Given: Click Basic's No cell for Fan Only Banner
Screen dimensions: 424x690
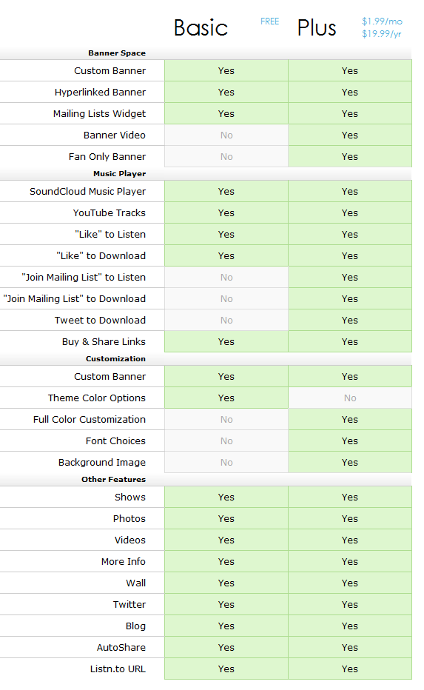Looking at the screenshot, I should click(226, 157).
